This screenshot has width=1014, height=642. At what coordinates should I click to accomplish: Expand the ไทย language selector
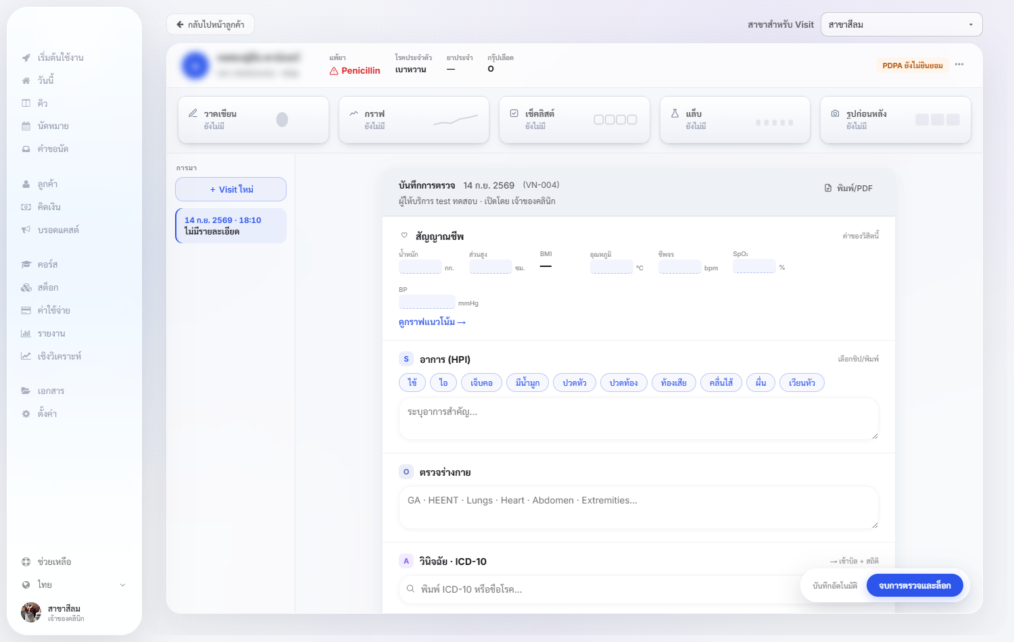pyautogui.click(x=73, y=585)
